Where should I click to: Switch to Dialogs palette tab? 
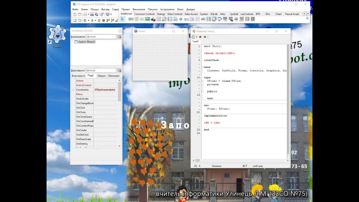coord(161,14)
